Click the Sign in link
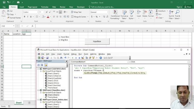This screenshot has height=109, width=194. [x=179, y=7]
